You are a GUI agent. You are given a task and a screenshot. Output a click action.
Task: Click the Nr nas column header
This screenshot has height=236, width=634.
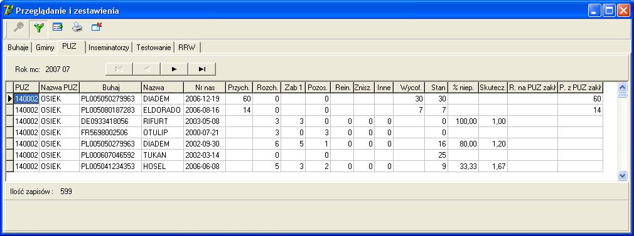[x=205, y=87]
